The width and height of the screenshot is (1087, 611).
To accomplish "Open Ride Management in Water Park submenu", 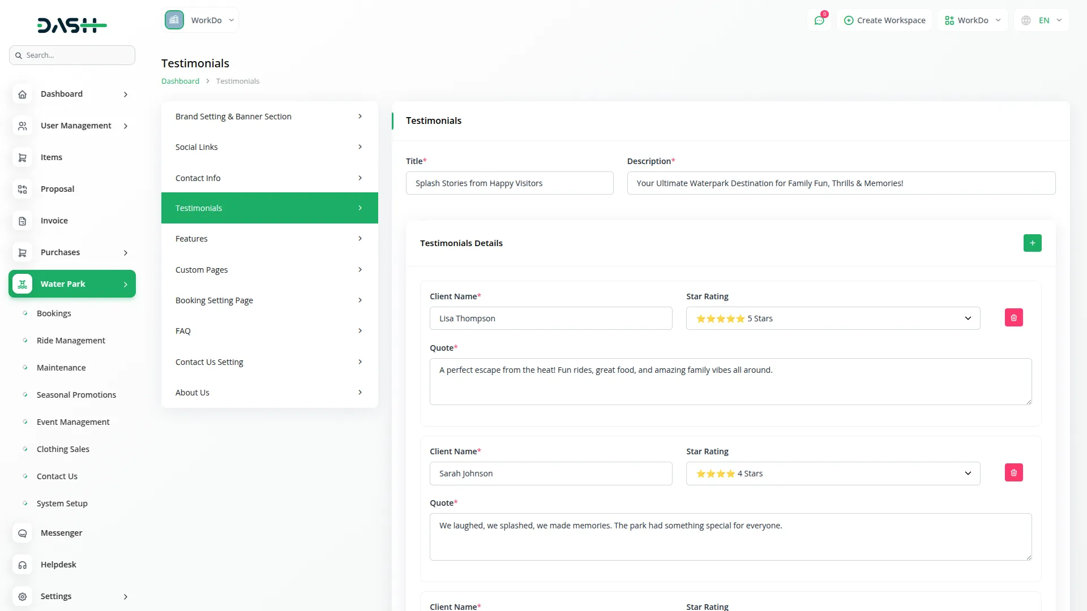I will pos(71,341).
